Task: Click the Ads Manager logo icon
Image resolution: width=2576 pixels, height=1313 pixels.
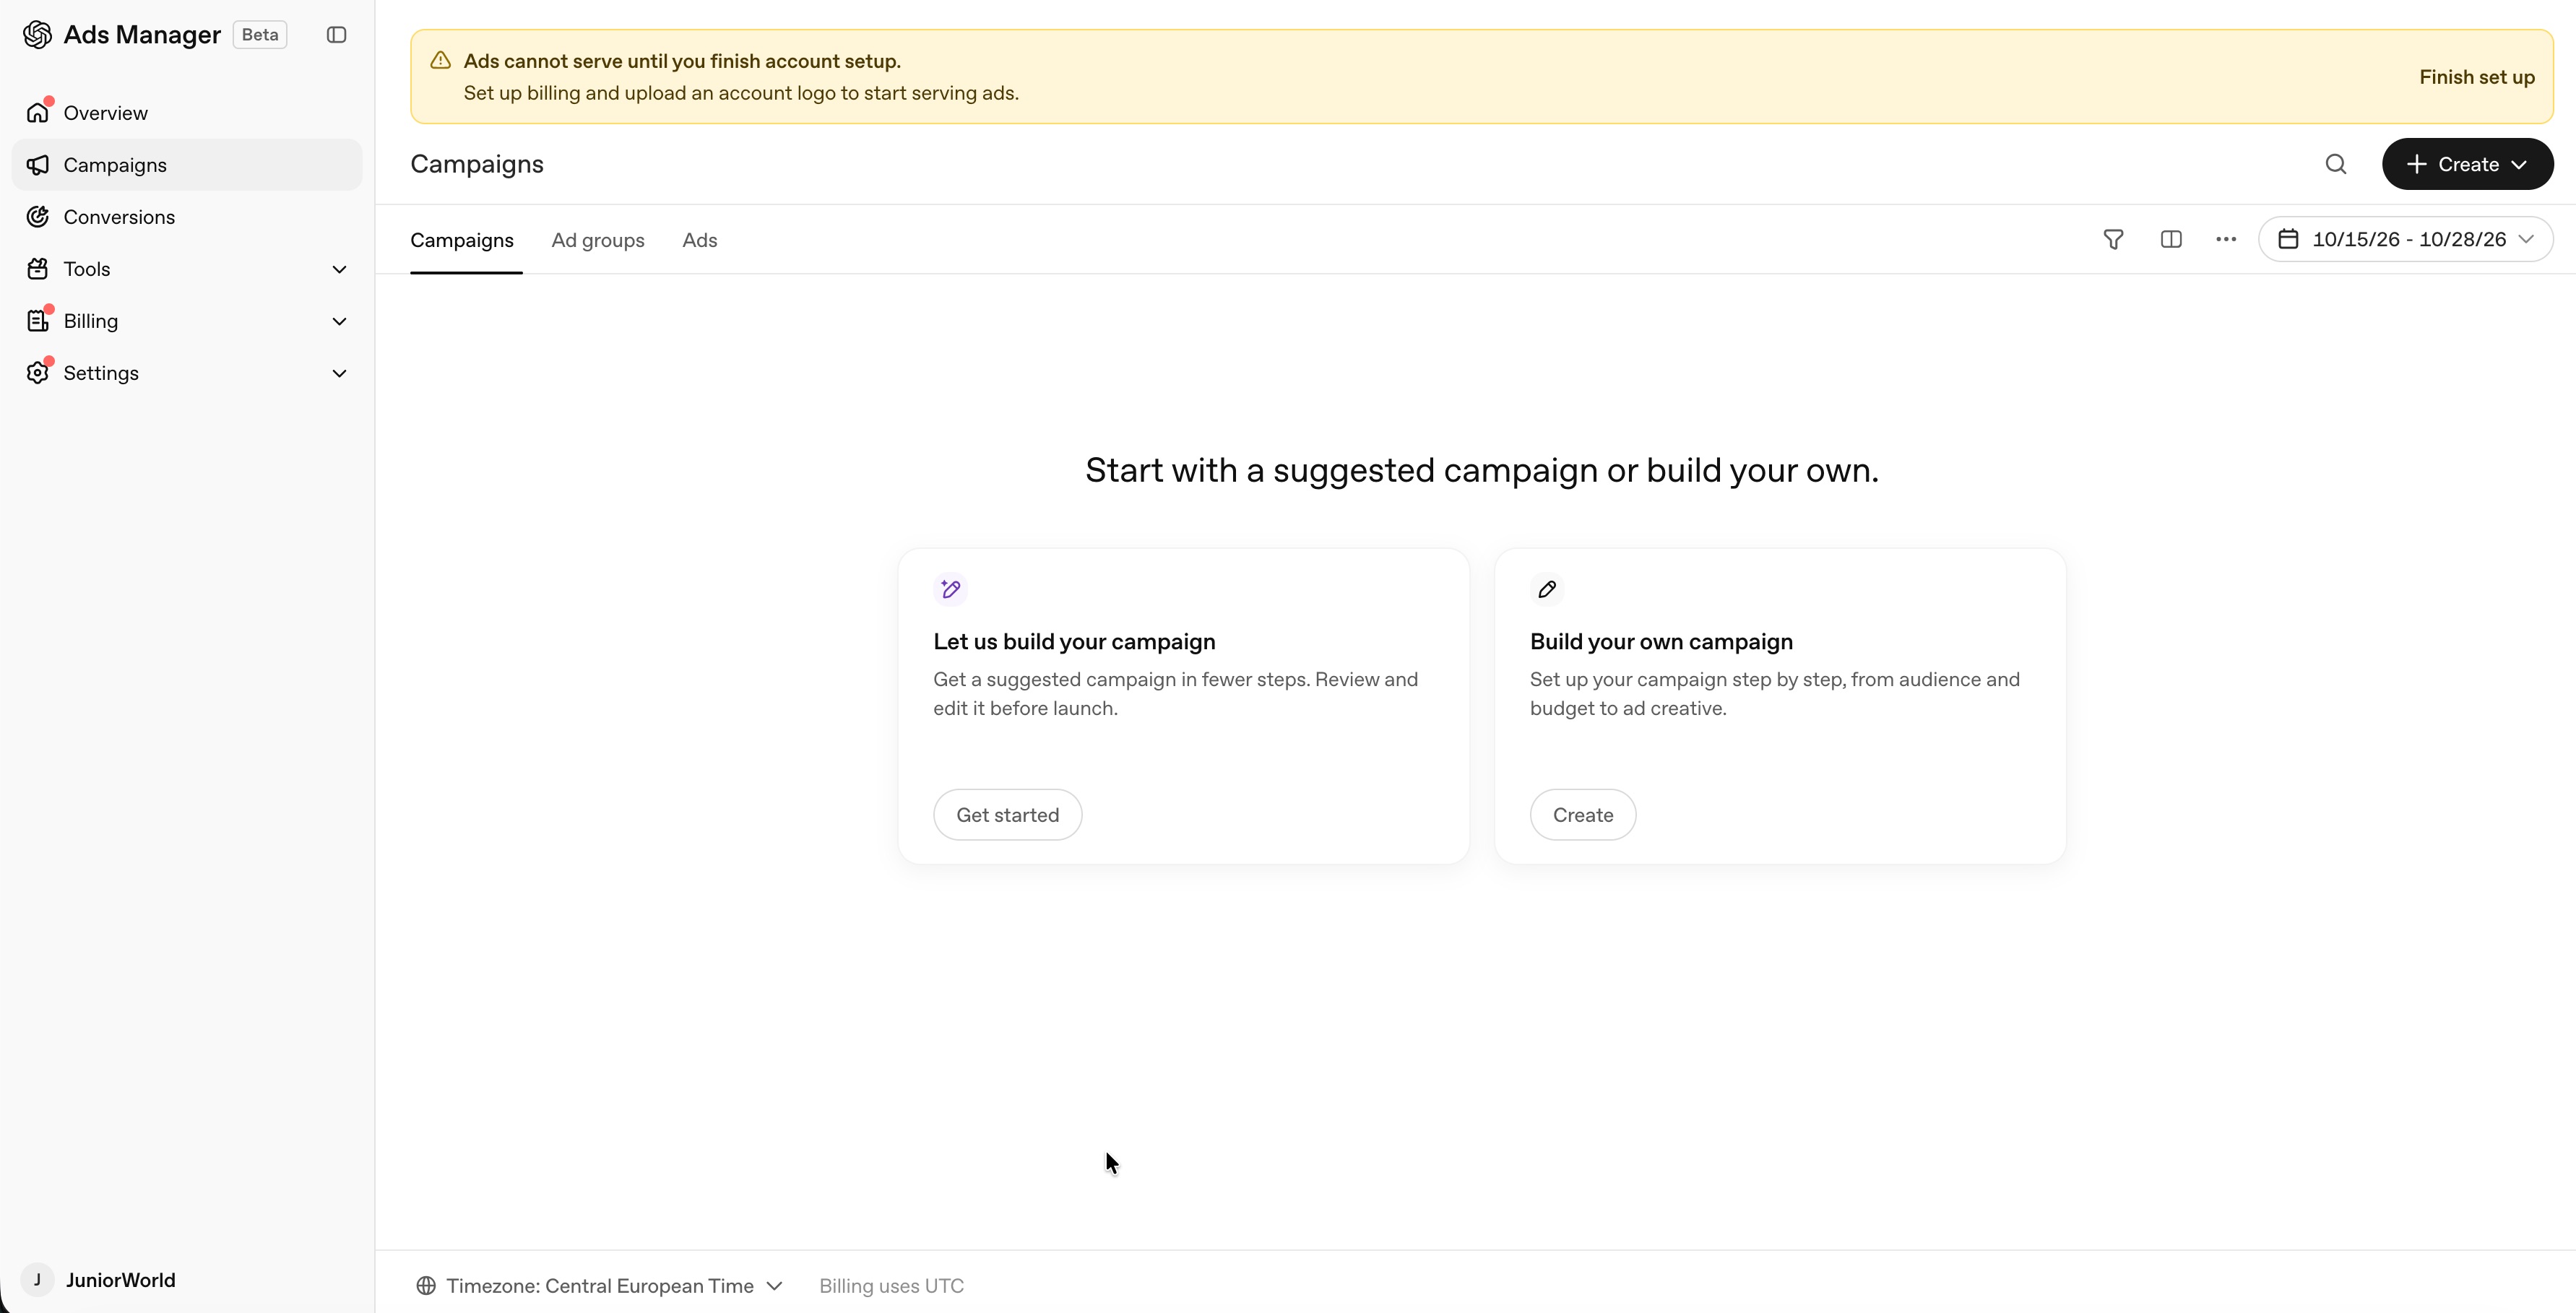Action: (x=37, y=35)
